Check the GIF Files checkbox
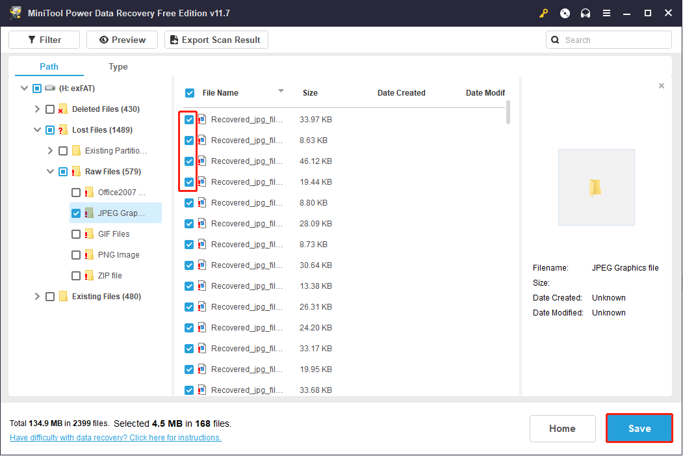The height and width of the screenshot is (456, 683). (x=76, y=234)
